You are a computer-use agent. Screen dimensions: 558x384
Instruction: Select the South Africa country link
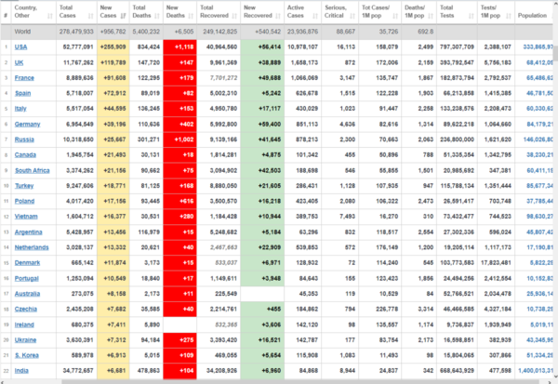pos(32,170)
